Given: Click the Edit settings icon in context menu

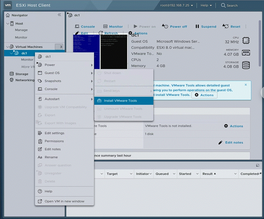Looking at the screenshot, I should (40, 133).
